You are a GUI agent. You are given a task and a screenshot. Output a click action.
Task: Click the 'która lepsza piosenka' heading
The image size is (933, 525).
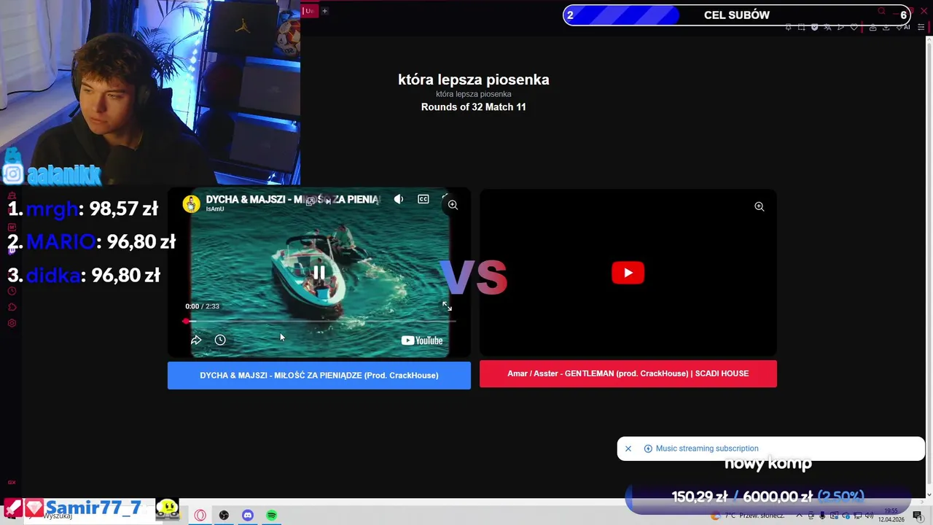coord(474,80)
